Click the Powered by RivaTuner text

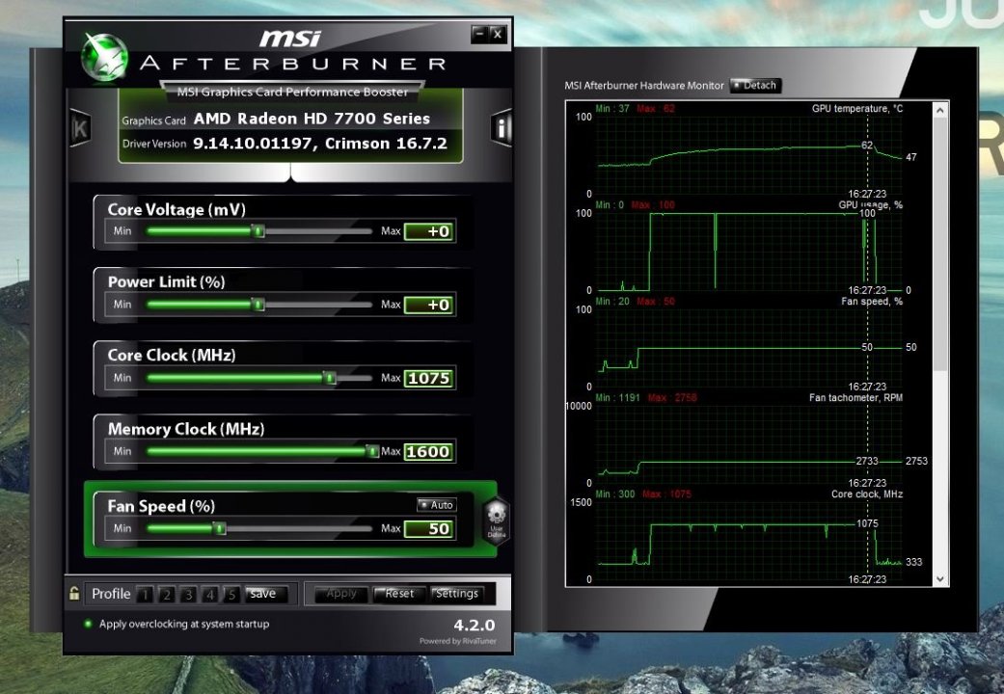click(458, 641)
